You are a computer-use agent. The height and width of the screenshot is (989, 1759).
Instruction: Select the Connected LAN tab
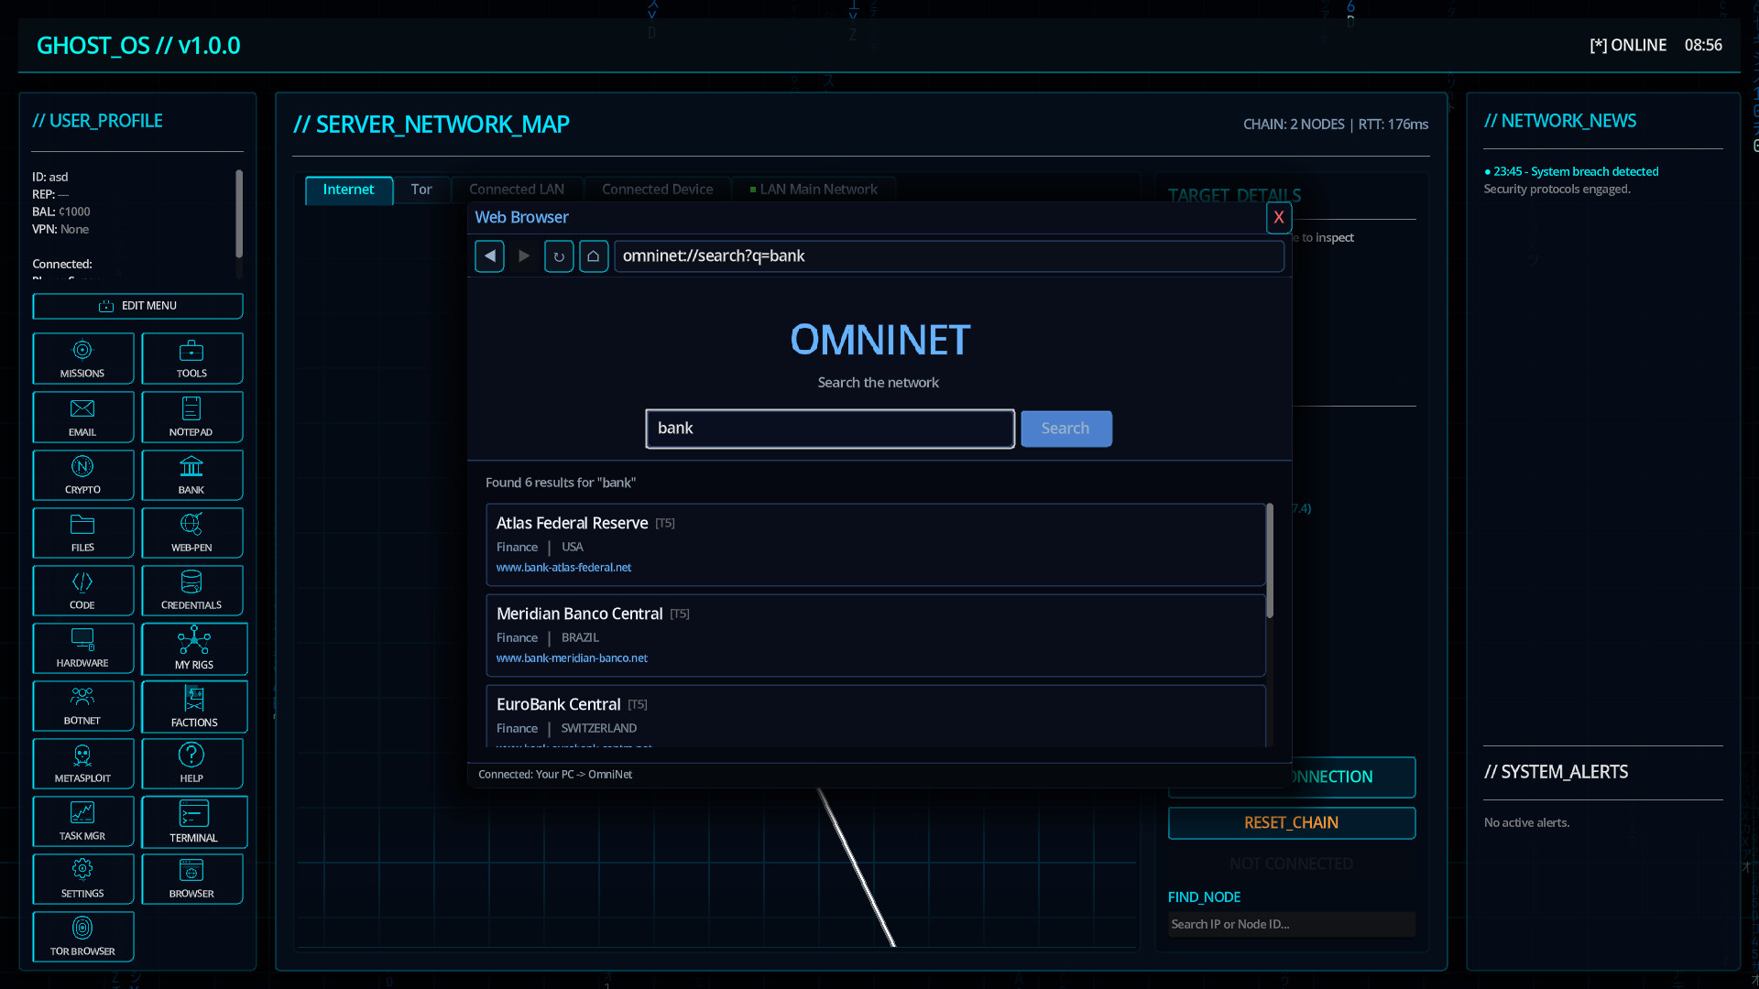(516, 190)
